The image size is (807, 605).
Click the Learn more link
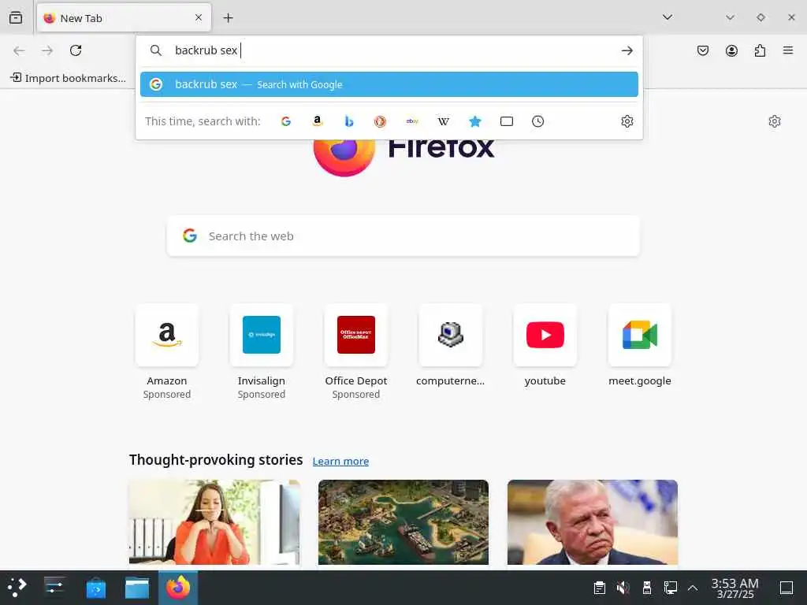pos(340,461)
